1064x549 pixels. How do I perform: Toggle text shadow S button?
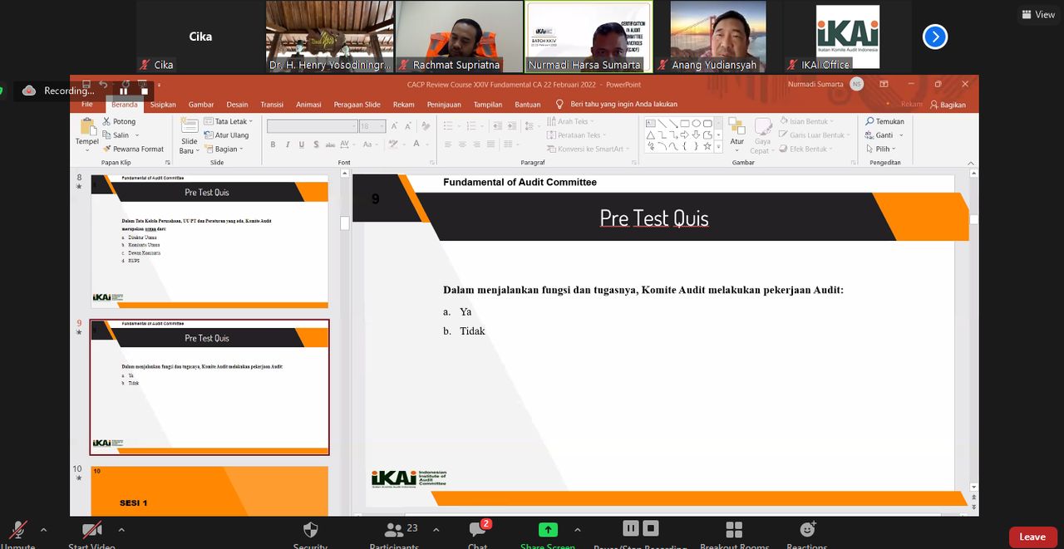click(317, 145)
